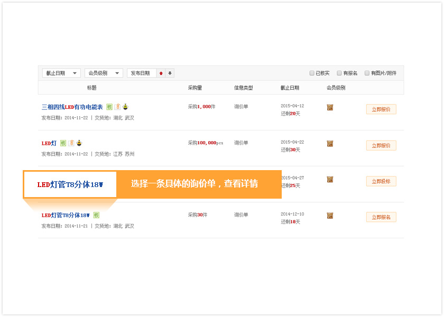Viewport: 444px width, 317px height.
Task: Click the 还剩30天 remaining days text
Action: 291,150
